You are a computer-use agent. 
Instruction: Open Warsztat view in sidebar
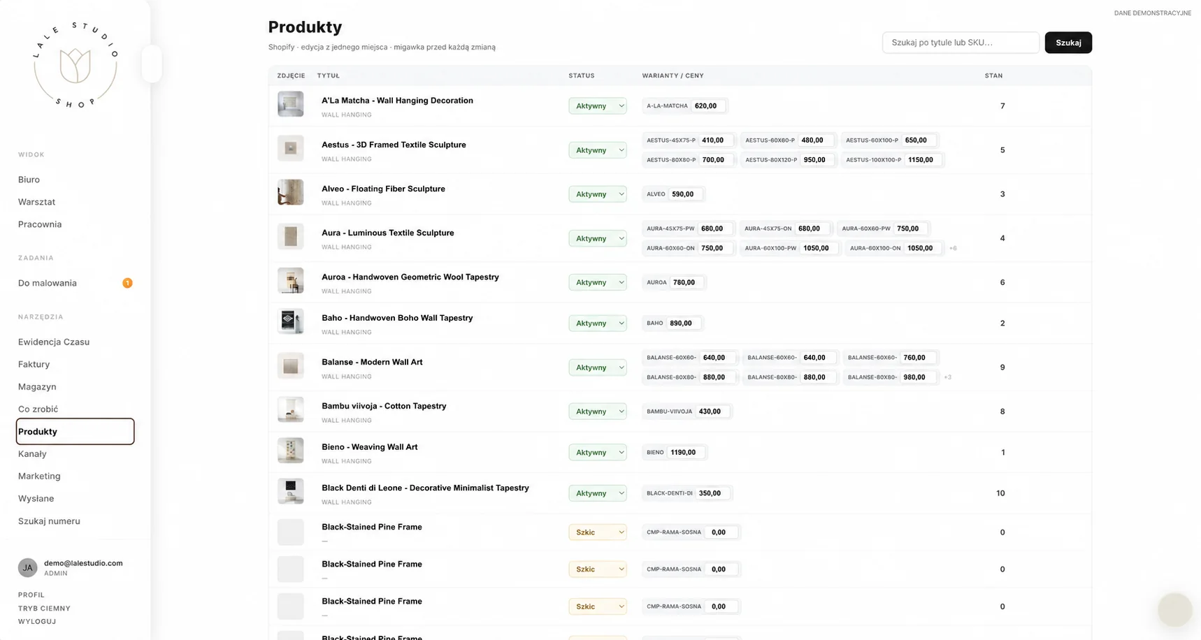(x=36, y=202)
